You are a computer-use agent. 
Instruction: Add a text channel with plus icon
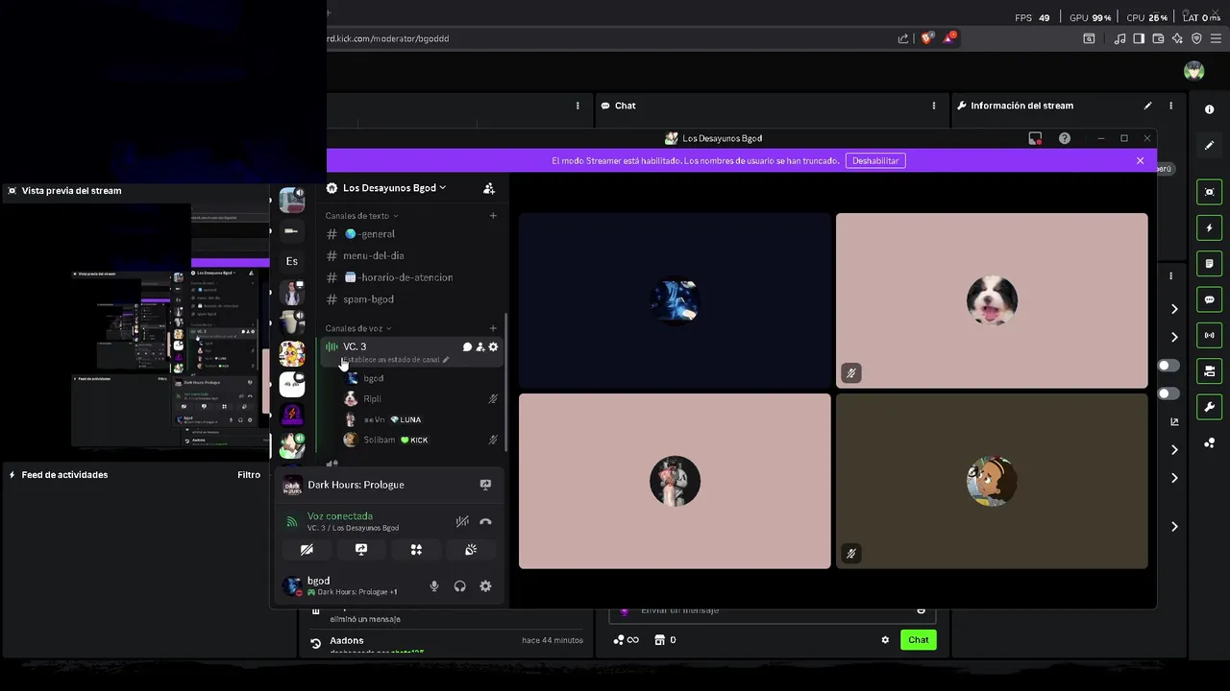(493, 216)
